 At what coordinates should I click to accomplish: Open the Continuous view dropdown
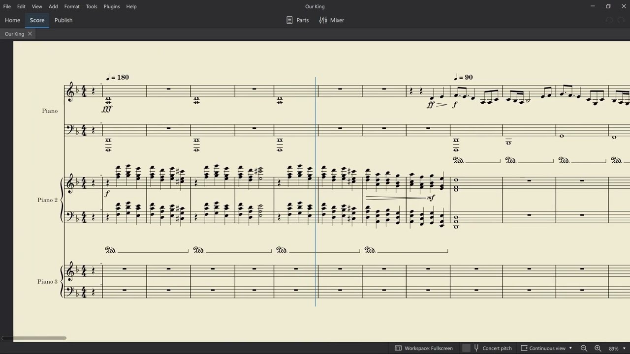tap(546, 348)
